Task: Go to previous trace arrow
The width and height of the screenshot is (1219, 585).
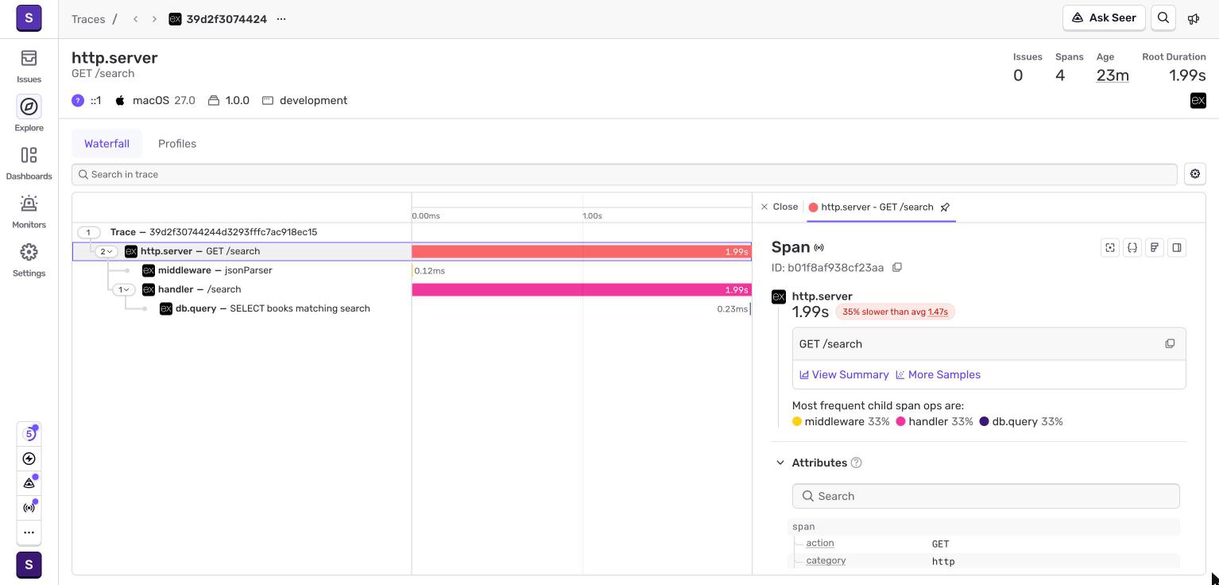Action: click(136, 19)
